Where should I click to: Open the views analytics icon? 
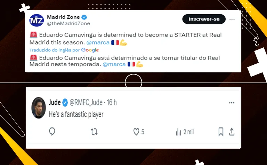pos(179,132)
